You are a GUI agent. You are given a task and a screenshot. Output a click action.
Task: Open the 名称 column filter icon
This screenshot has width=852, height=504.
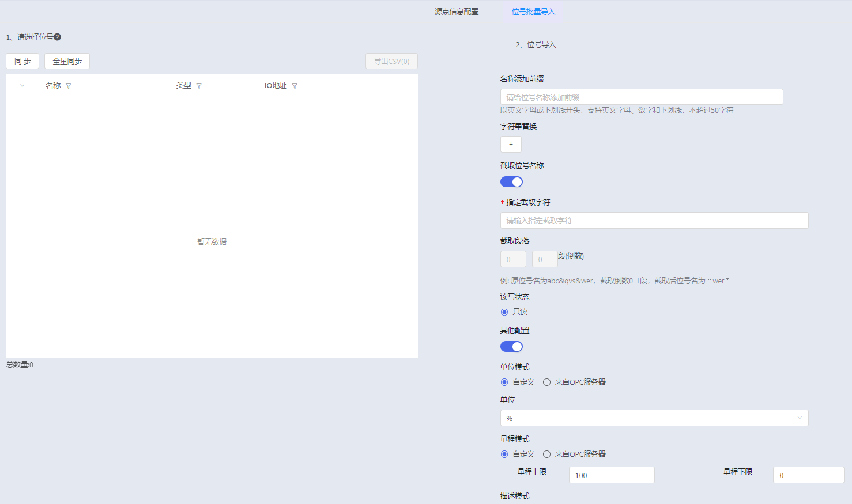tap(68, 86)
